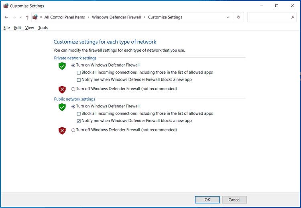Click the window title bar firewall icon

tap(6, 6)
